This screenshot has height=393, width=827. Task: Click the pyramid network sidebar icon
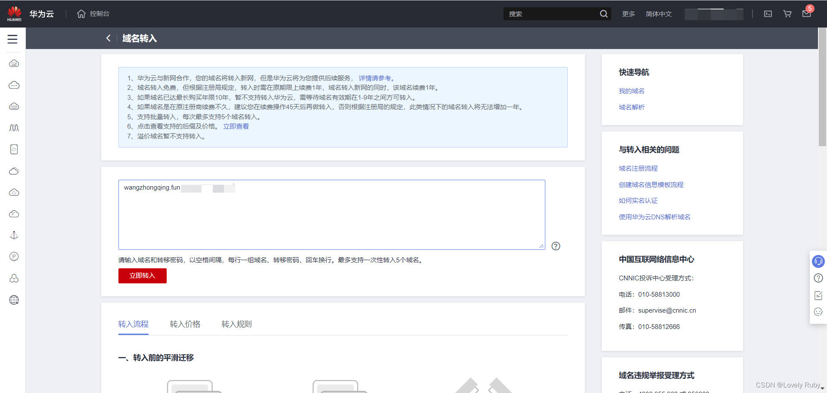14,235
